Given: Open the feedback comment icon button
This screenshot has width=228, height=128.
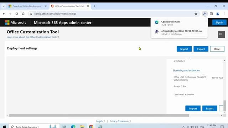Looking at the screenshot, I should click(221, 34).
